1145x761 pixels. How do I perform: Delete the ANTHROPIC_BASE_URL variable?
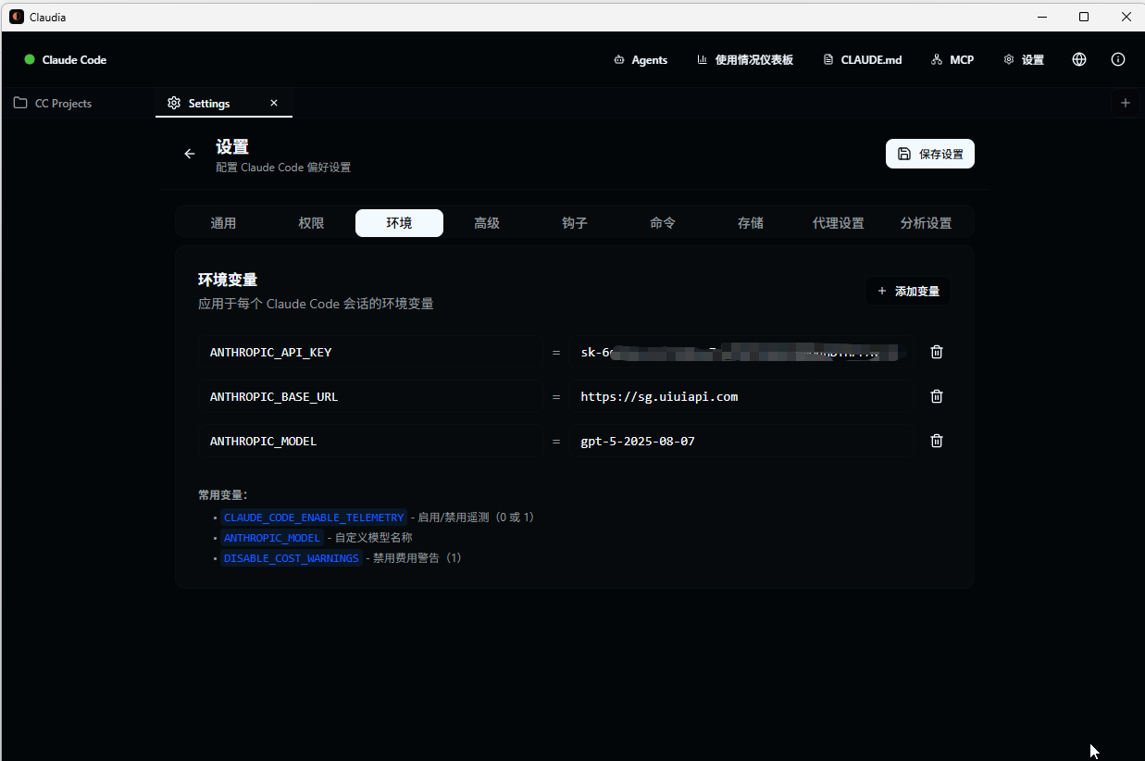click(937, 396)
